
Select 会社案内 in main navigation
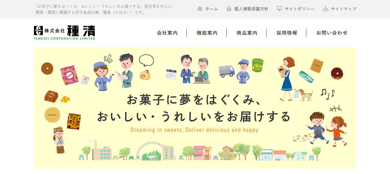coord(167,33)
